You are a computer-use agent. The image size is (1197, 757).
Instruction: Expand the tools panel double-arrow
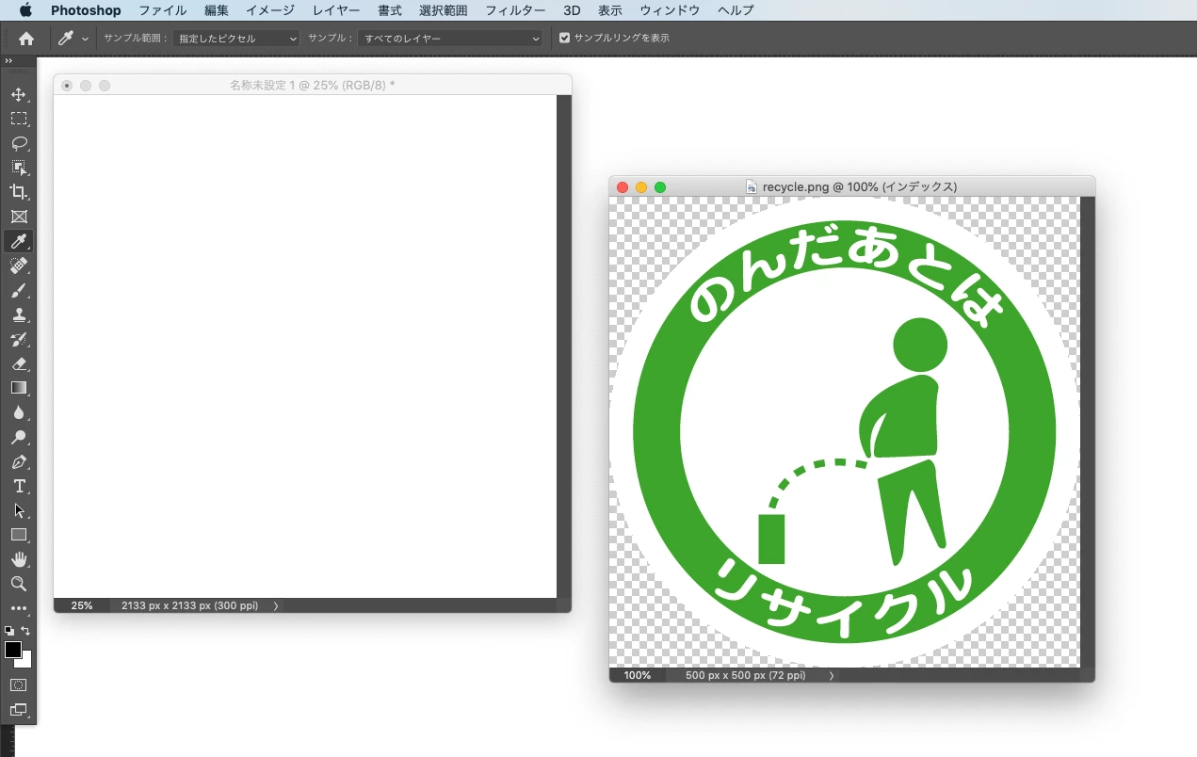(8, 60)
